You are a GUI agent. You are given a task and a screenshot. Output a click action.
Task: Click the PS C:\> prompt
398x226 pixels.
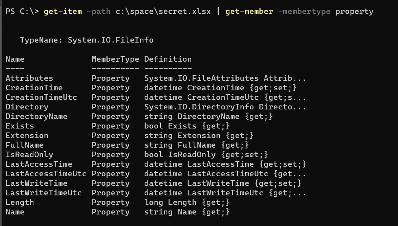(22, 12)
